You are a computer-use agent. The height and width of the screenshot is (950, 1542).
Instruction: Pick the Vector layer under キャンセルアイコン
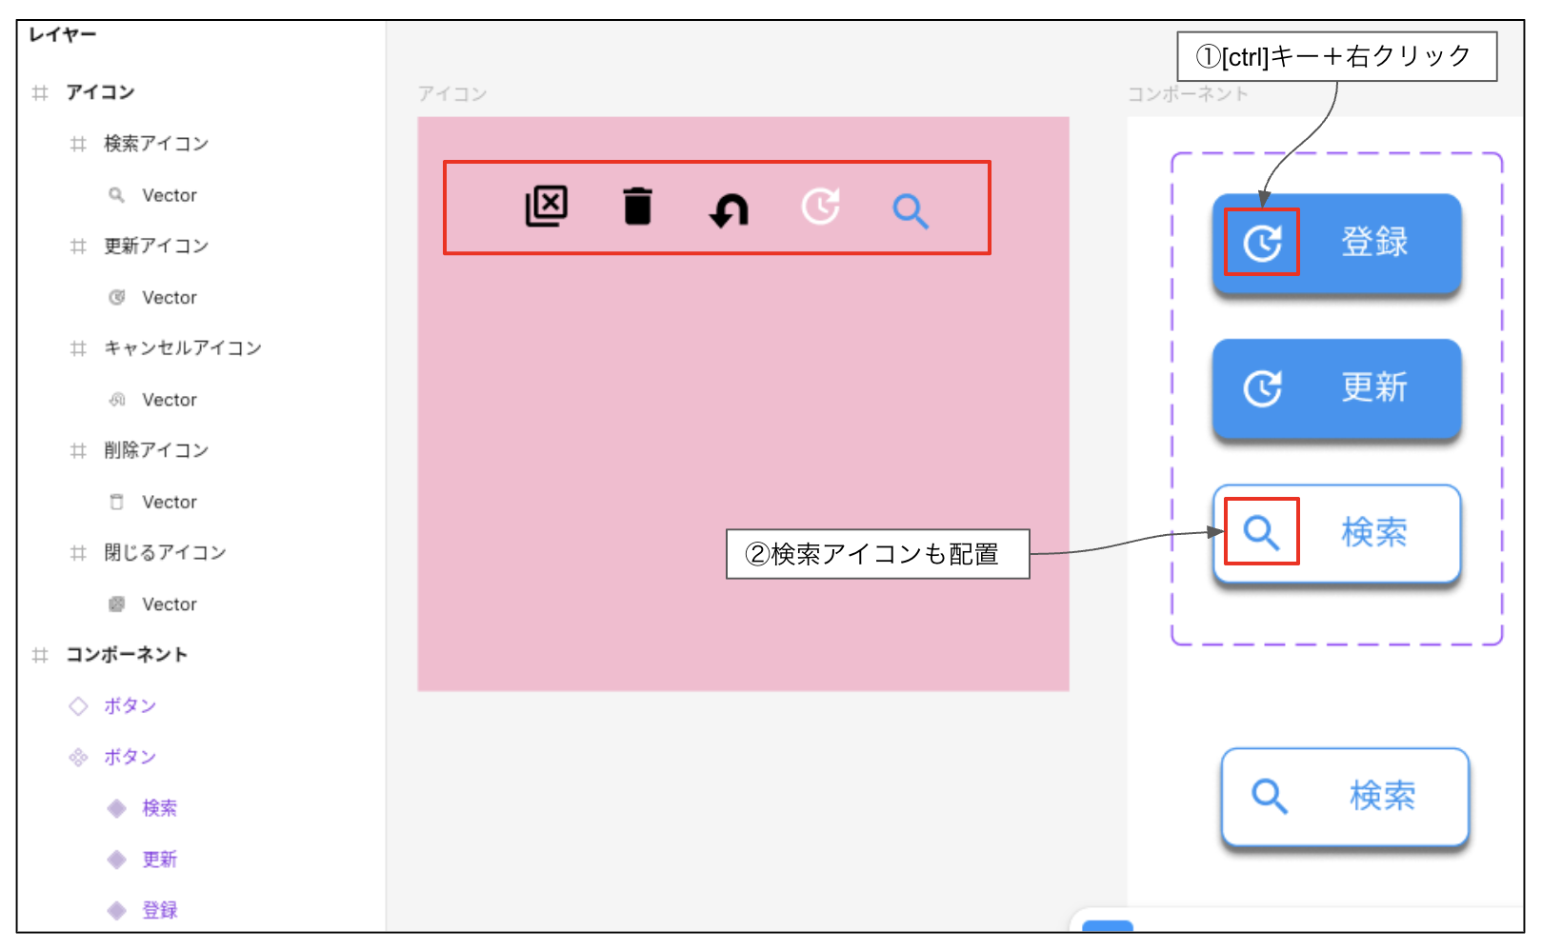click(x=170, y=400)
